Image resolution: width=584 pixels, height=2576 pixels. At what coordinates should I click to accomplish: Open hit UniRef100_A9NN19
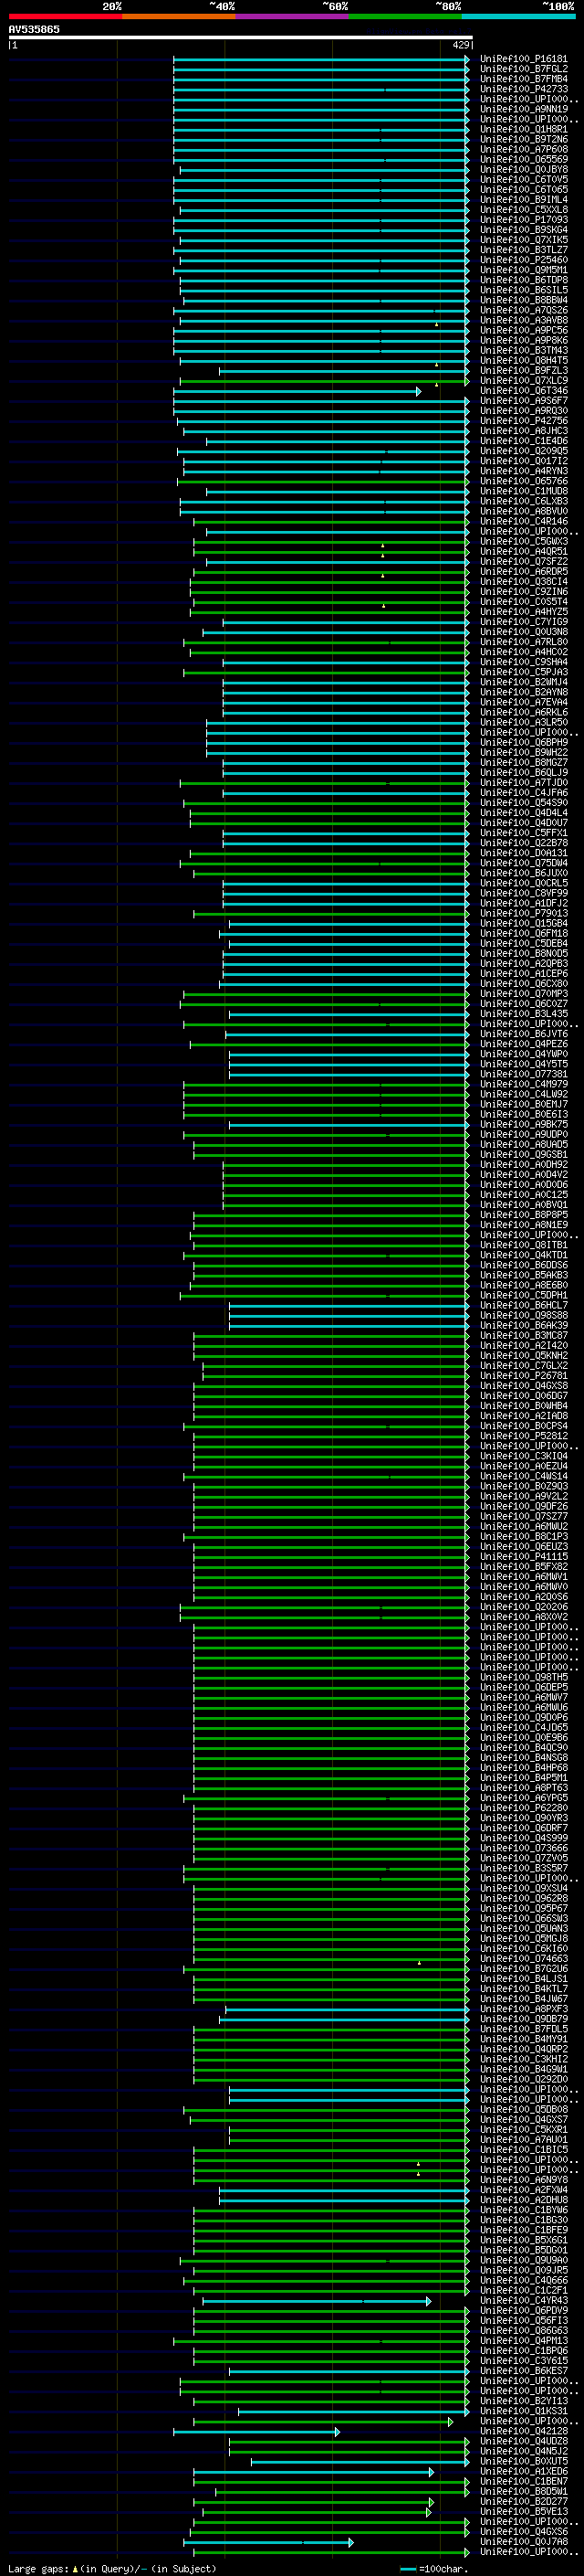tap(523, 109)
